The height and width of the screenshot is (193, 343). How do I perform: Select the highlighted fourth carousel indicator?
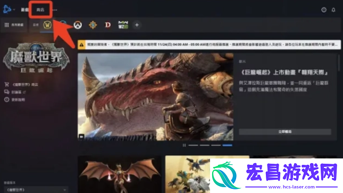click(x=227, y=145)
